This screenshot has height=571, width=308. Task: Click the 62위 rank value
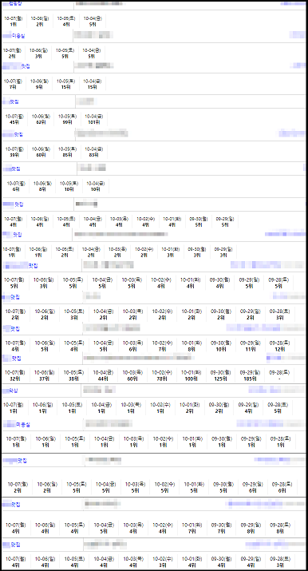41,122
